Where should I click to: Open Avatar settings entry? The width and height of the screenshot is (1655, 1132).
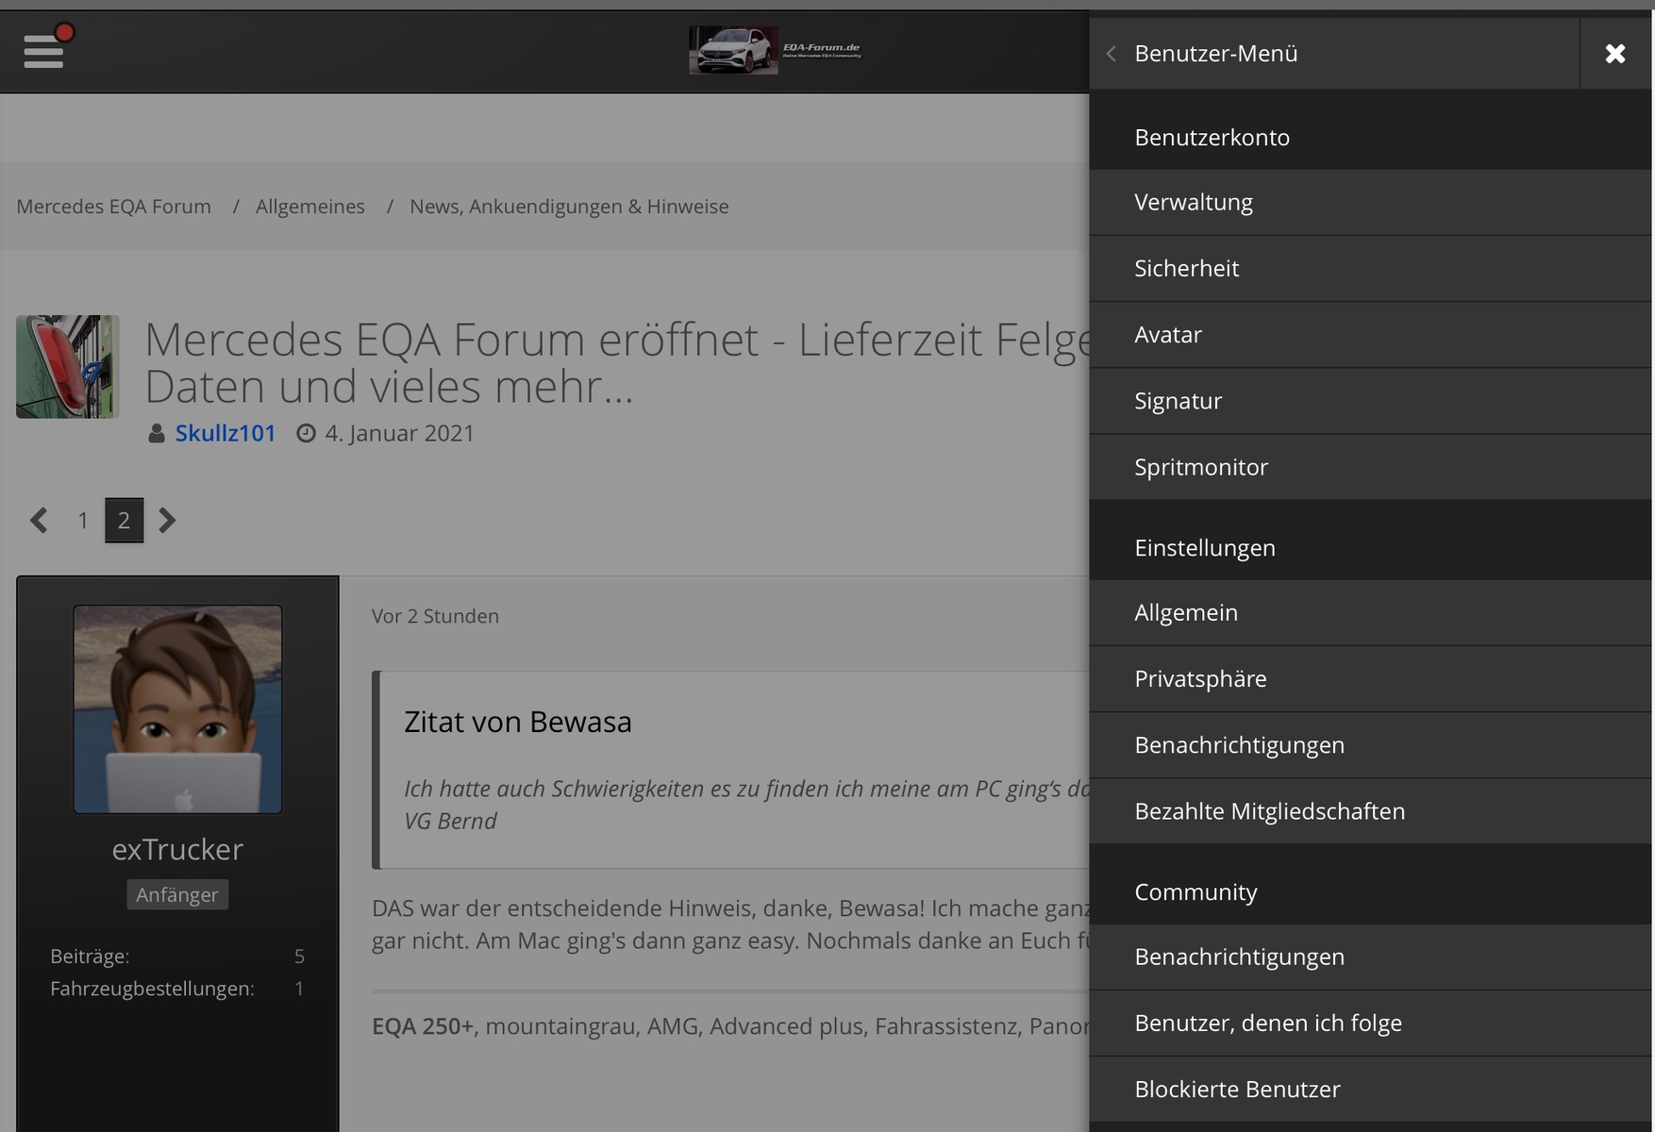point(1167,335)
